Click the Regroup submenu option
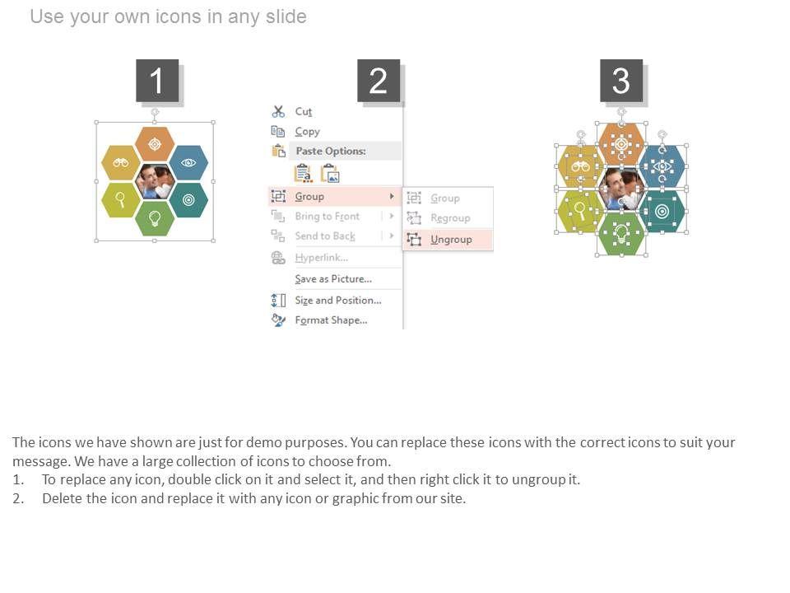This screenshot has height=593, width=790. [x=450, y=218]
